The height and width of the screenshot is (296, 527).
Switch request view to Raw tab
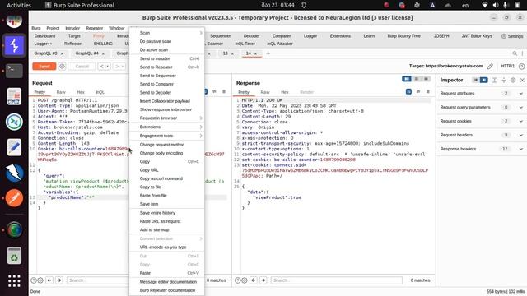61,92
